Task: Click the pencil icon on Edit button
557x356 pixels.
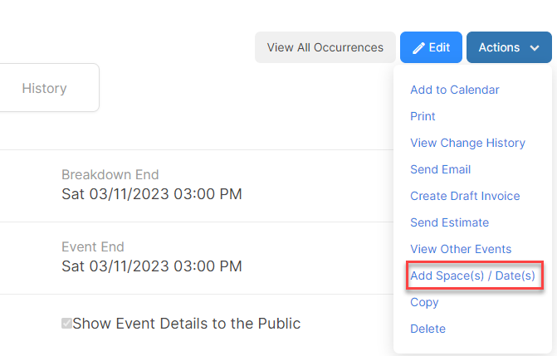Action: click(x=419, y=48)
